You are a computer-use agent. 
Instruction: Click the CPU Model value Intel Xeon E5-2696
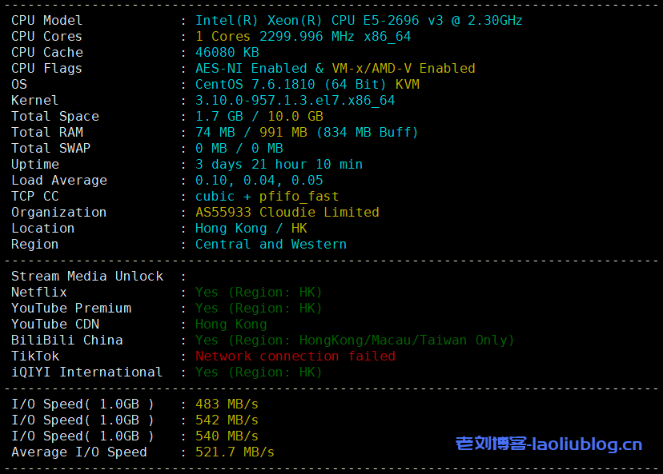[358, 20]
